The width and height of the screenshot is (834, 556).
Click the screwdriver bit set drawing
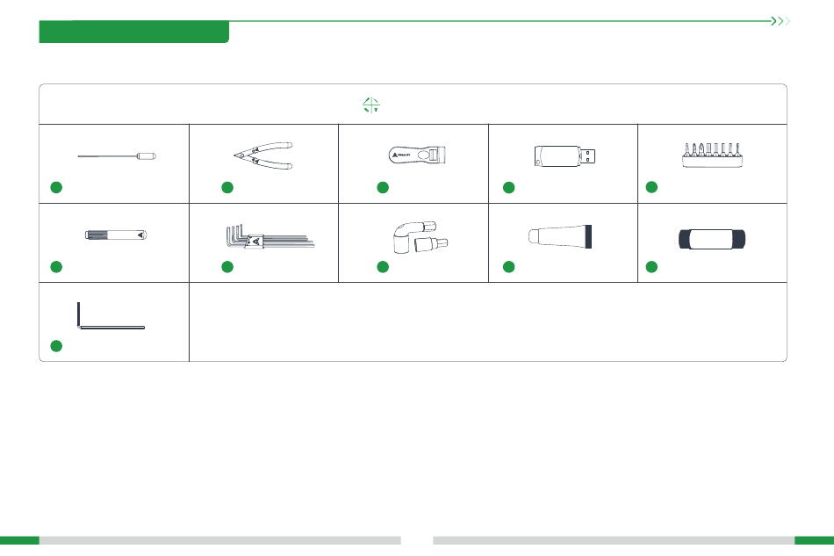[712, 155]
